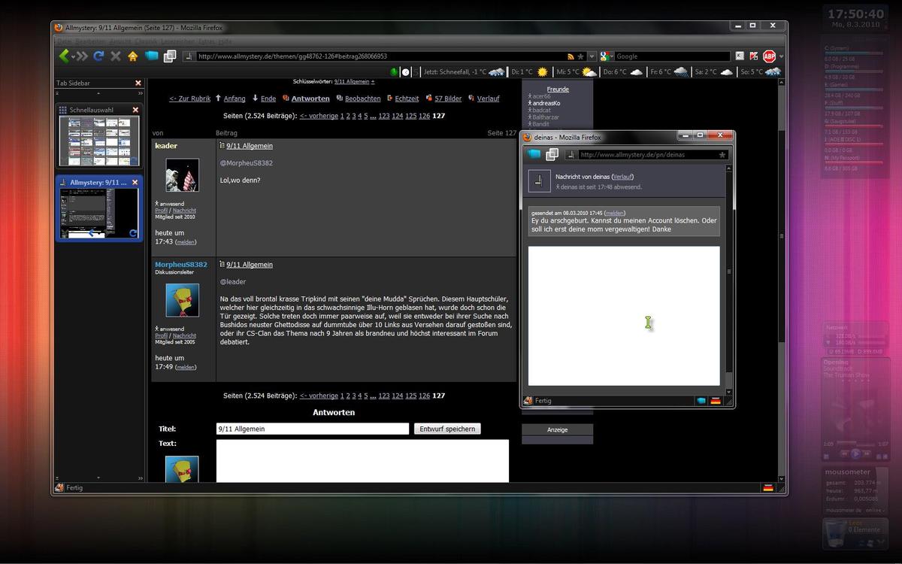
Task: Click the main window URL field
Action: coord(381,56)
